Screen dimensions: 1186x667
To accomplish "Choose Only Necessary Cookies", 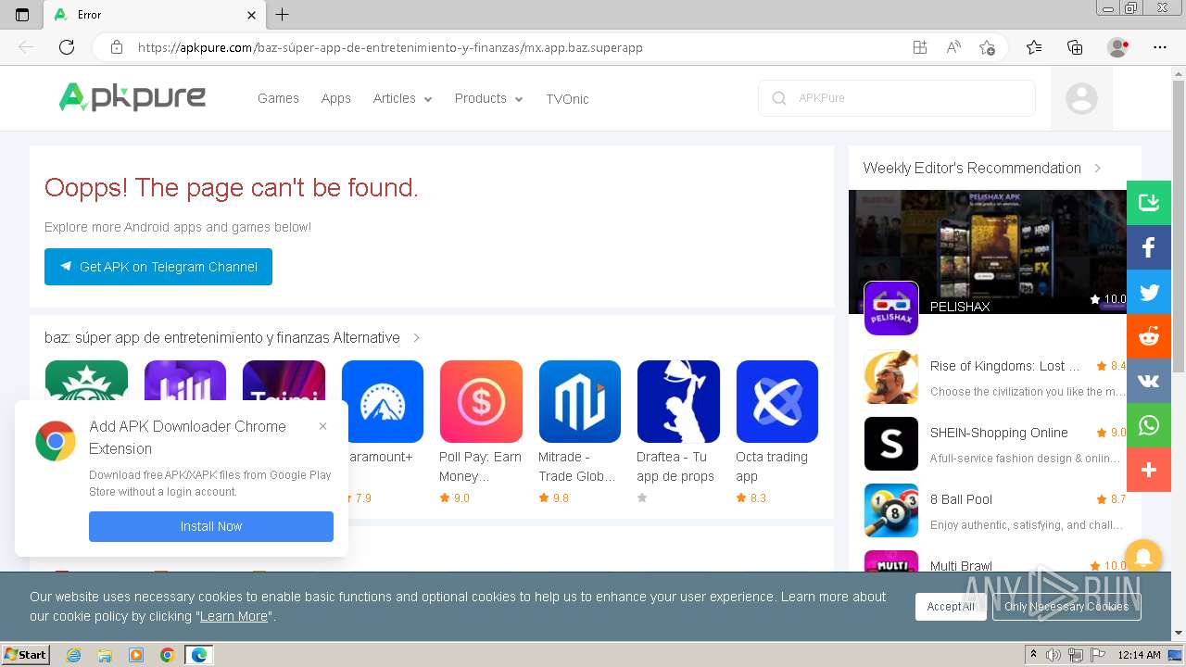I will pyautogui.click(x=1066, y=607).
